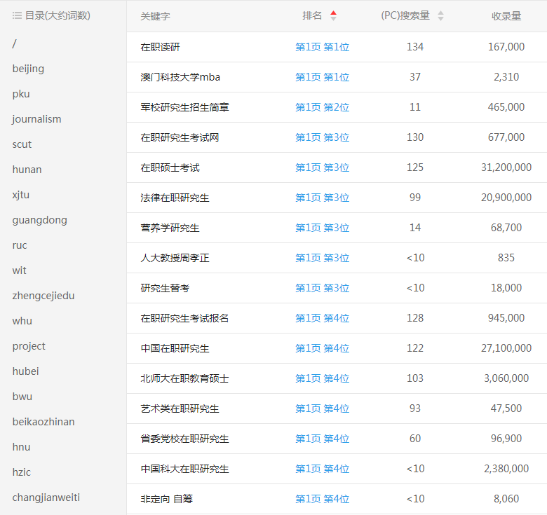The width and height of the screenshot is (547, 515).
Task: Open the journalism directory
Action: pyautogui.click(x=36, y=119)
